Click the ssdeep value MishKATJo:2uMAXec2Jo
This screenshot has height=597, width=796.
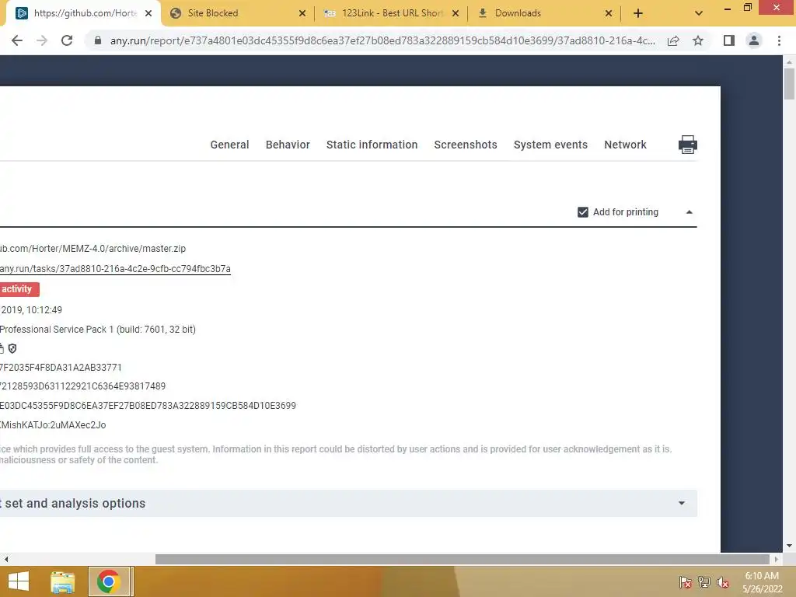click(53, 425)
